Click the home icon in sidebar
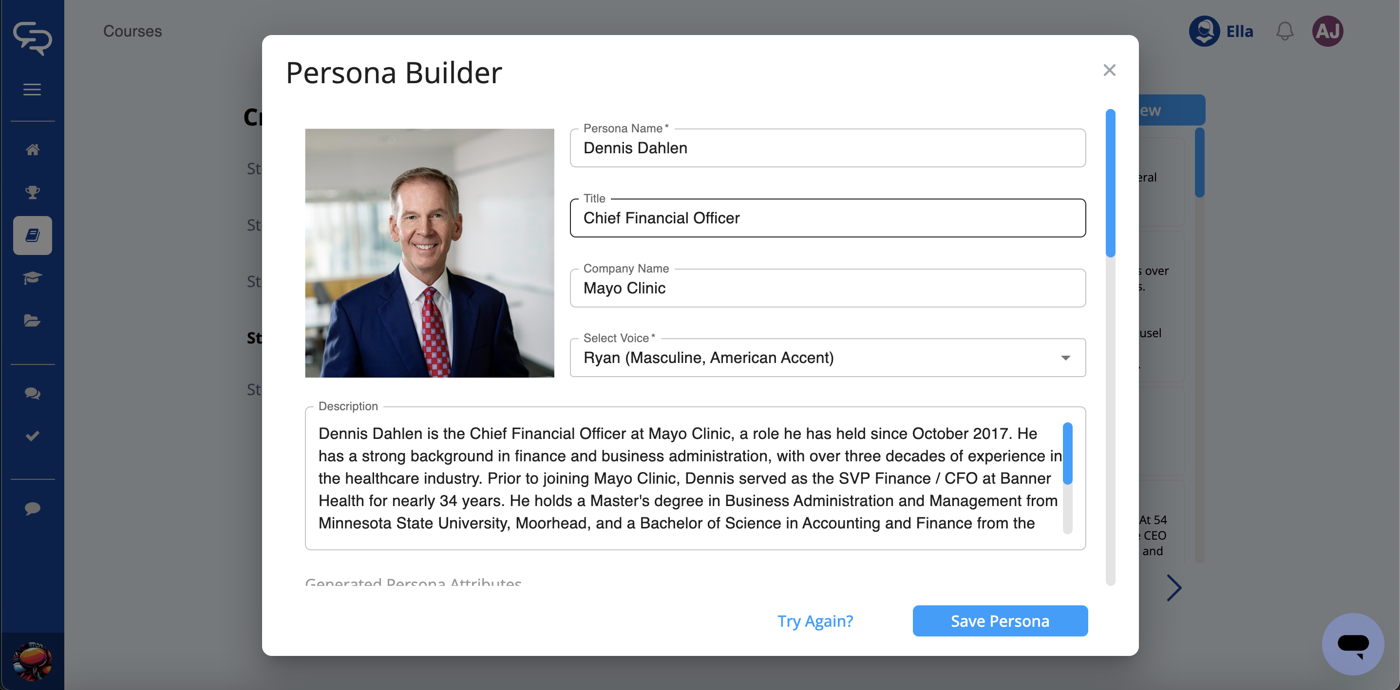This screenshot has height=690, width=1400. coord(33,149)
